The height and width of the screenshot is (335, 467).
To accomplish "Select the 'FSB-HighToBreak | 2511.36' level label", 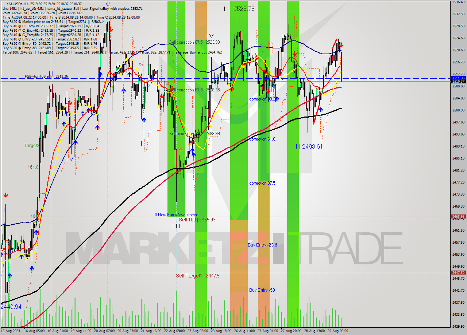I will point(46,76).
